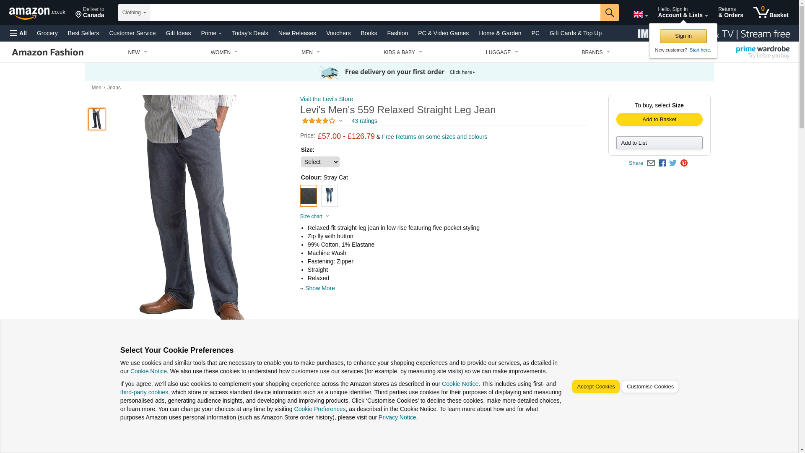Viewport: 805px width, 453px height.
Task: Share via the email envelope icon
Action: (x=651, y=163)
